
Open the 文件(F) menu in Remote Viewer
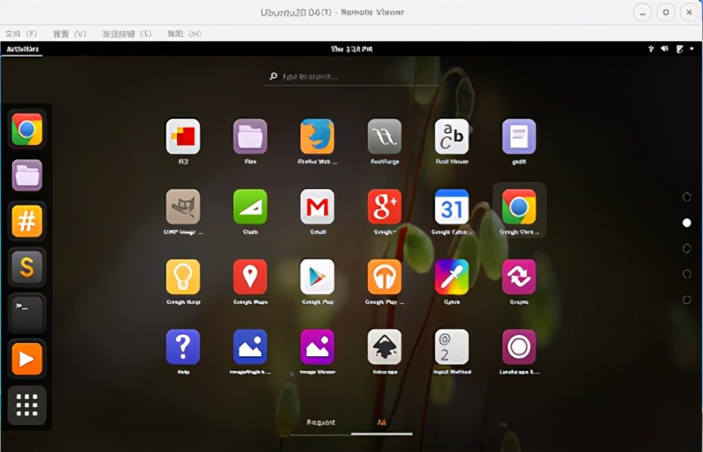pyautogui.click(x=20, y=34)
